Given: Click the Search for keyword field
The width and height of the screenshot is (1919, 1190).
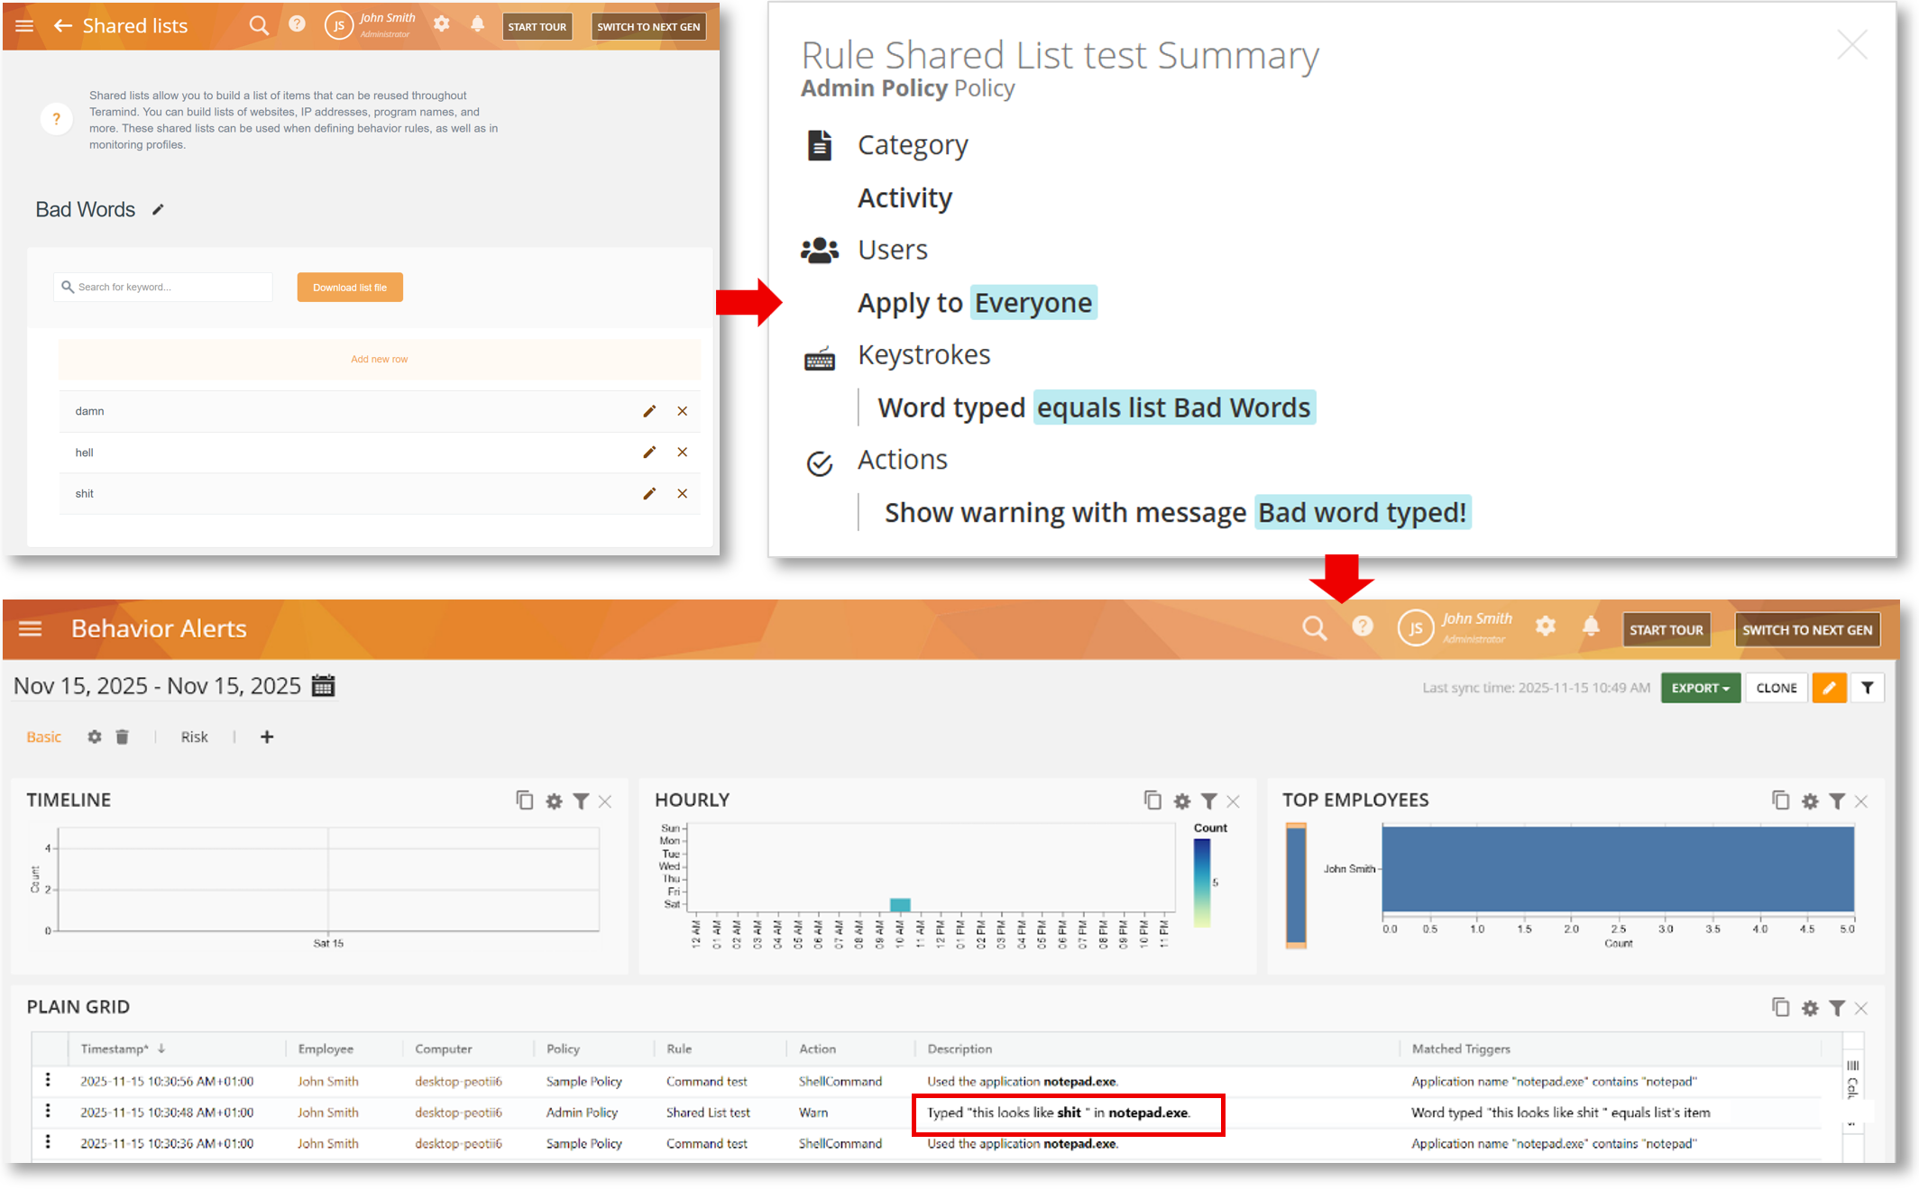Looking at the screenshot, I should click(167, 288).
